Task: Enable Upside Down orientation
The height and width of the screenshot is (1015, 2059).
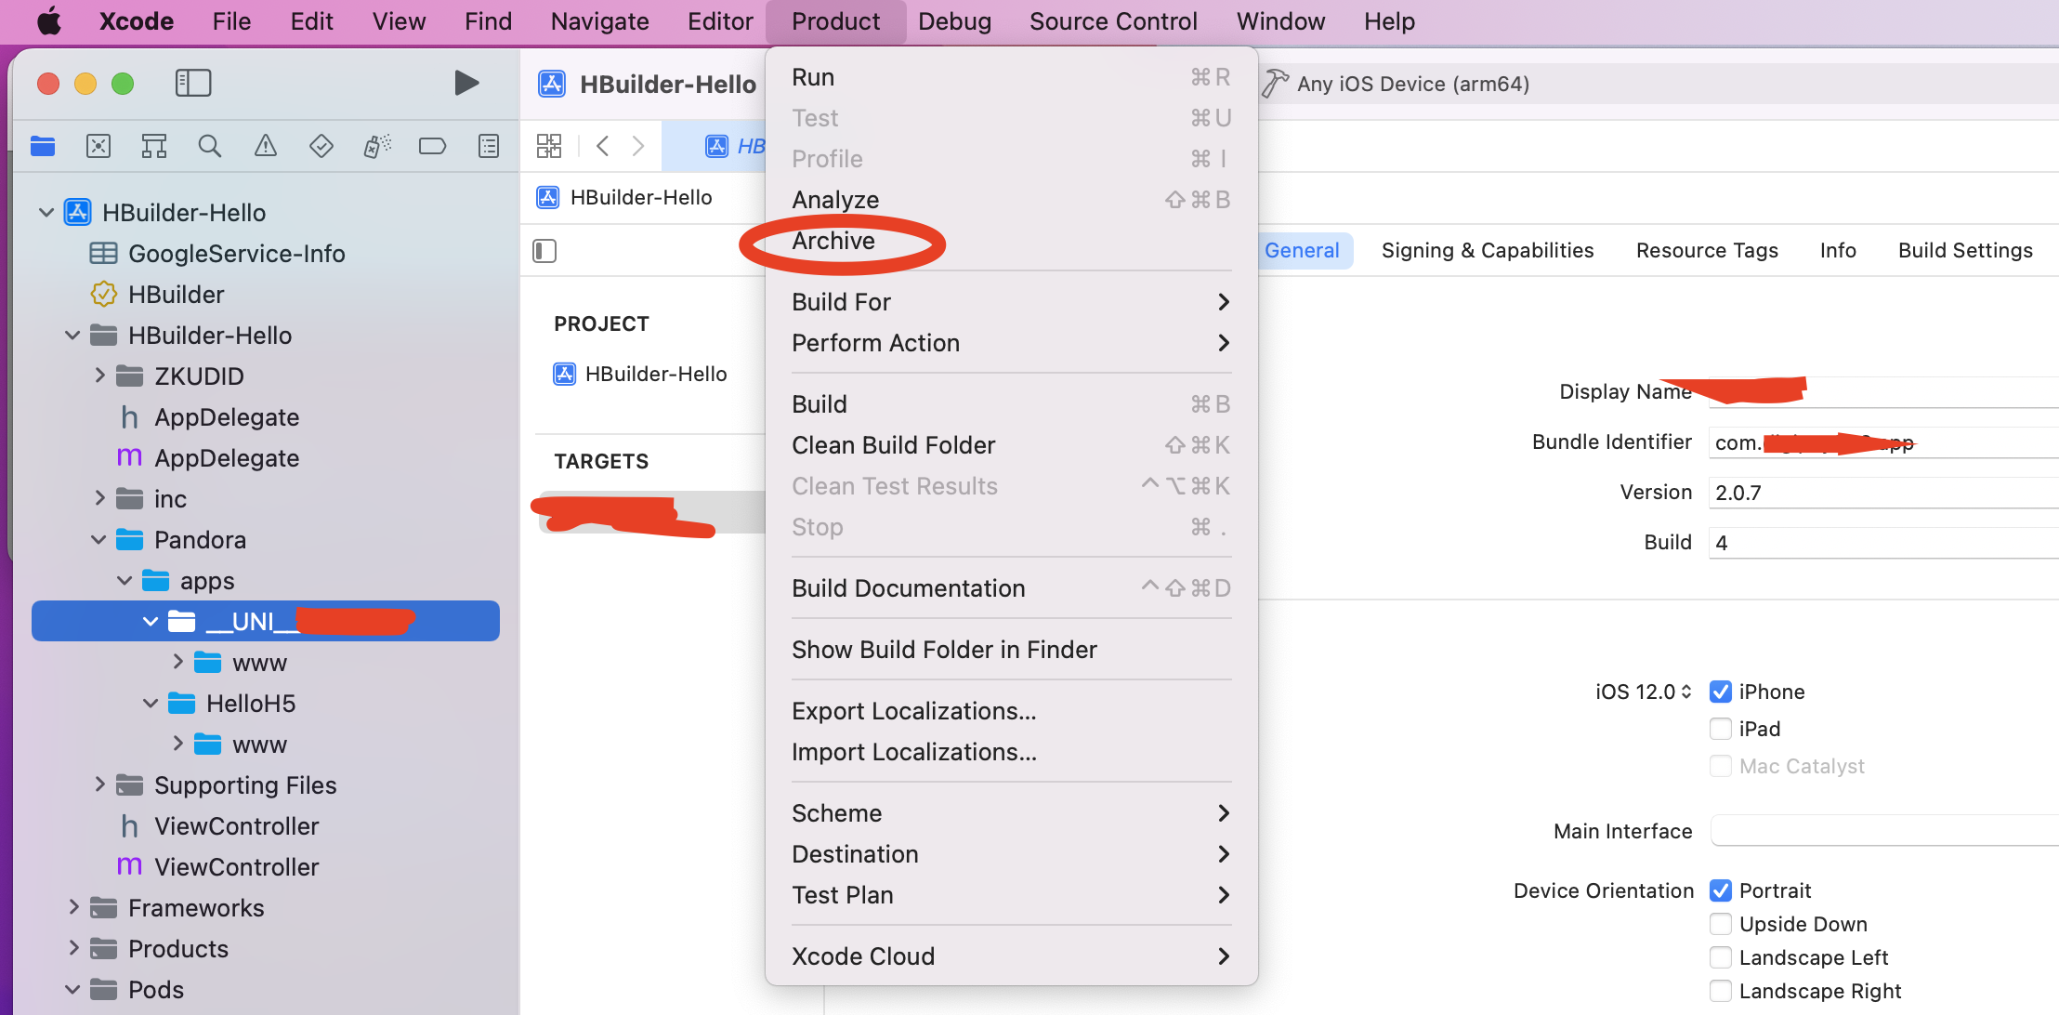Action: pyautogui.click(x=1721, y=924)
